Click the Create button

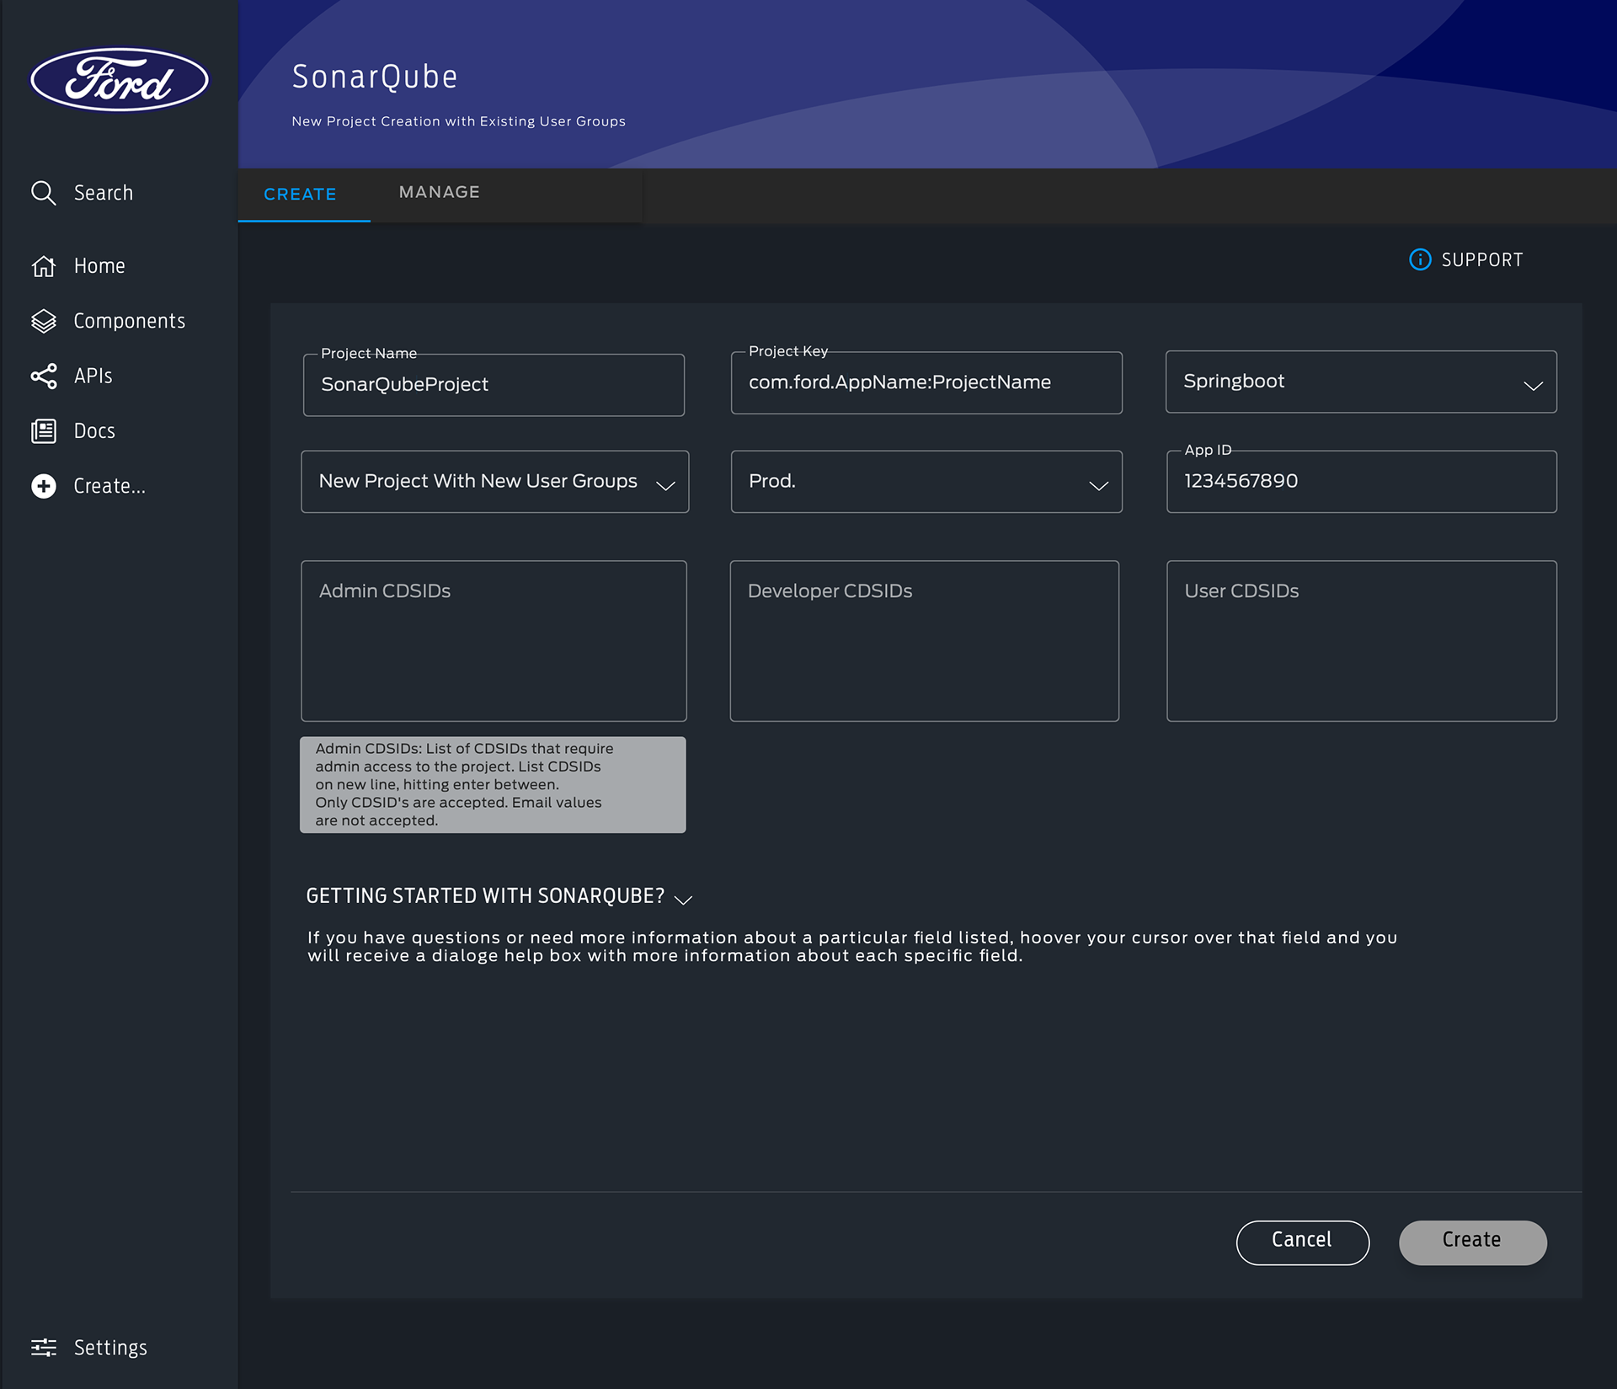pos(1472,1242)
